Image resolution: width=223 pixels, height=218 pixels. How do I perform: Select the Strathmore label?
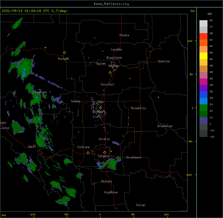point(133,157)
